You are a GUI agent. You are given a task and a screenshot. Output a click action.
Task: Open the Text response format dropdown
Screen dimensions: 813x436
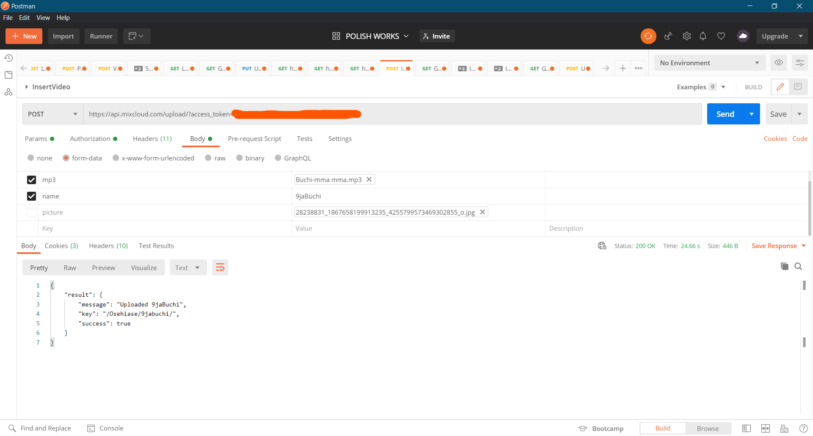click(x=188, y=268)
